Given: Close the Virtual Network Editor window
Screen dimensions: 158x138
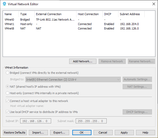Looking at the screenshot, I should tap(153, 4).
